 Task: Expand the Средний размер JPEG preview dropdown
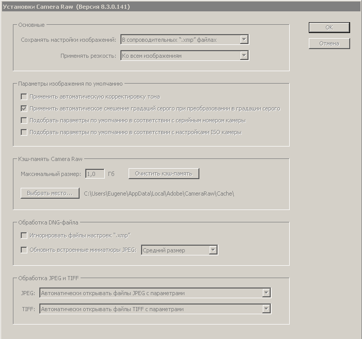[179, 250]
